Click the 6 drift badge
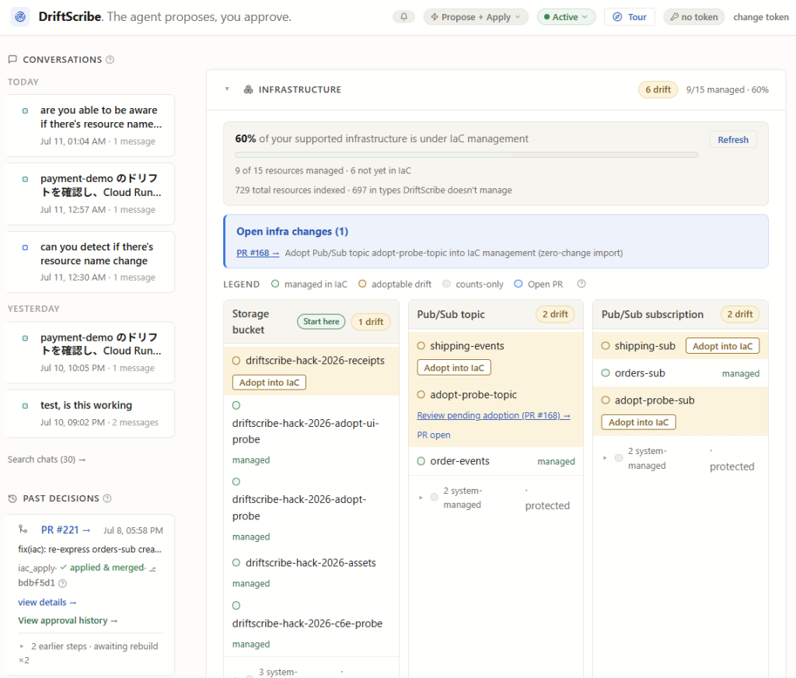Image resolution: width=796 pixels, height=678 pixels. (658, 89)
